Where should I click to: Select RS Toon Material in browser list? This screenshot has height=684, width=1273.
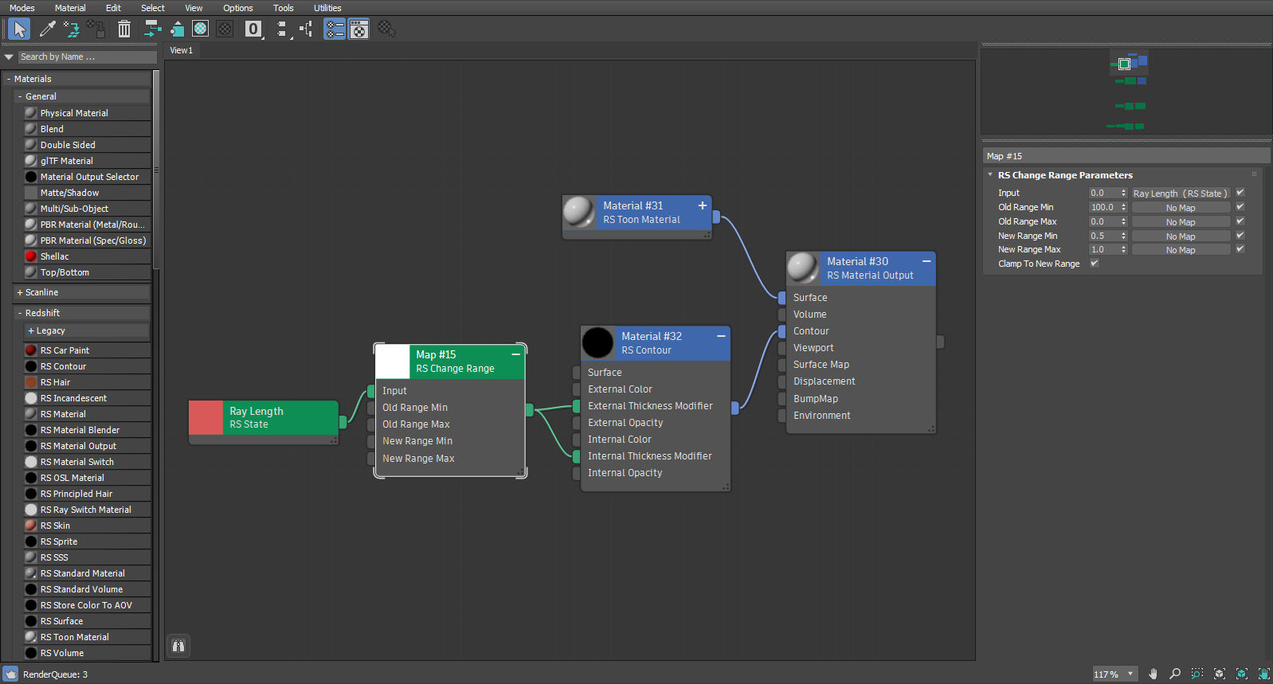click(87, 637)
